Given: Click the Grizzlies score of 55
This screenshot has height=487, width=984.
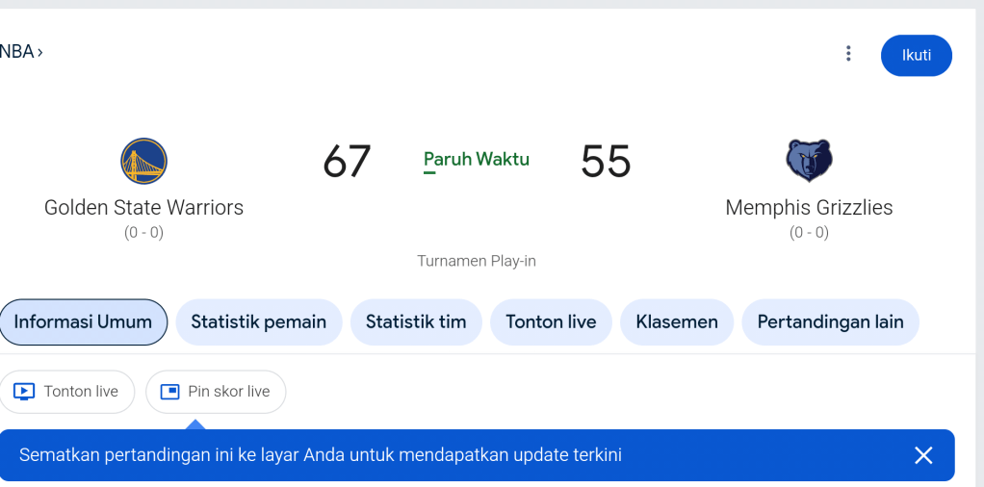Looking at the screenshot, I should point(606,162).
